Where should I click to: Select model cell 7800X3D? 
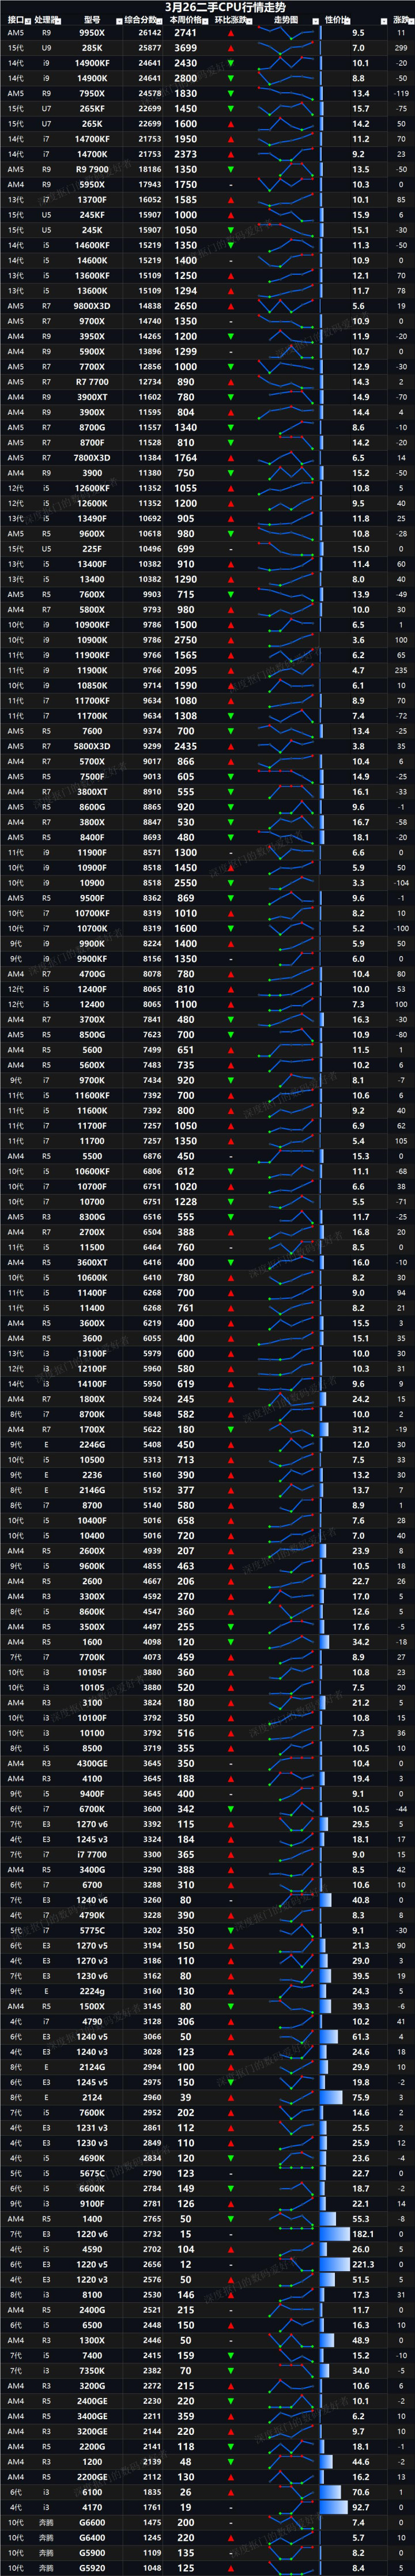click(x=92, y=458)
